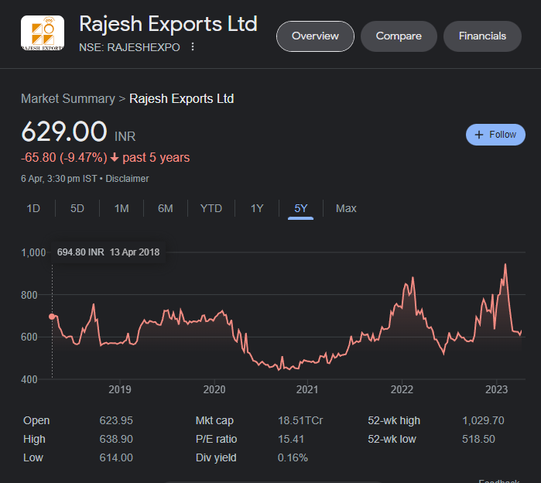Open the three-dot more options menu
Viewport: 541px width, 483px height.
pyautogui.click(x=193, y=47)
